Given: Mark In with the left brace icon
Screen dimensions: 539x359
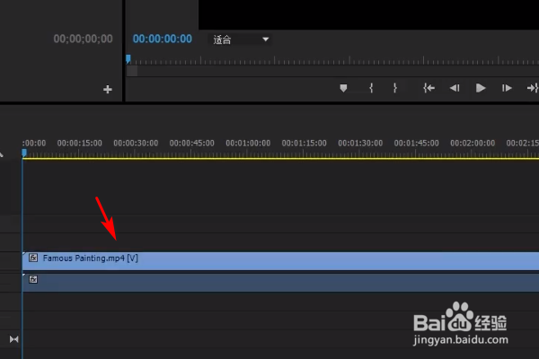Looking at the screenshot, I should [x=371, y=88].
